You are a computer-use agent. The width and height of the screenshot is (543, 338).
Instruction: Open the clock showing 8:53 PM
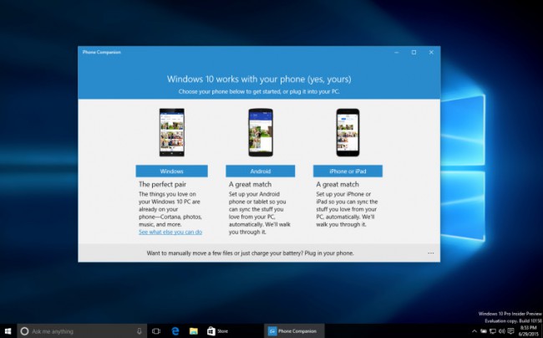click(529, 331)
